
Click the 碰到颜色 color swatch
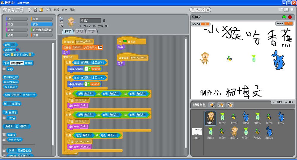(x=17, y=50)
